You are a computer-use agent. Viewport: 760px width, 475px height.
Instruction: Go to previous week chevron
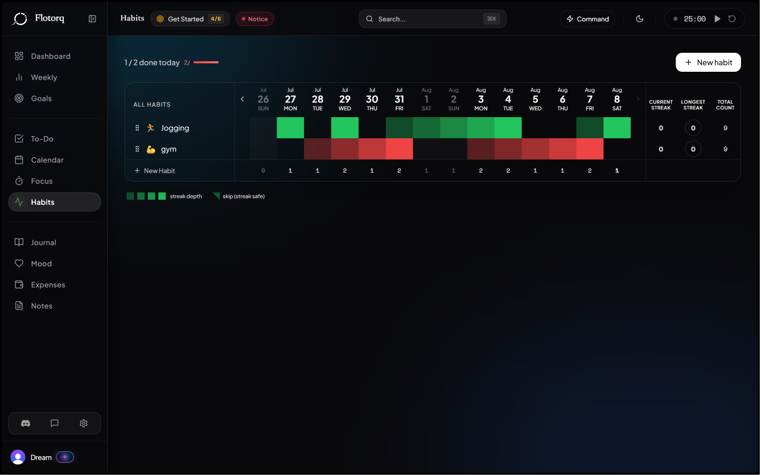[242, 99]
